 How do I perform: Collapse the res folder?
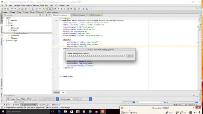[6, 25]
